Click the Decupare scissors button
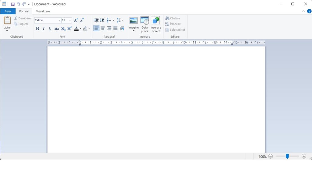This screenshot has height=195, width=312. click(22, 18)
